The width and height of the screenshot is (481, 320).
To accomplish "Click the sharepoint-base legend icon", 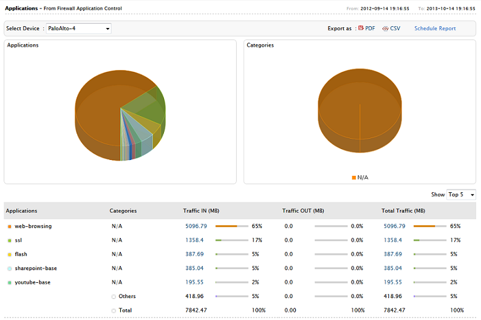I will click(9, 268).
